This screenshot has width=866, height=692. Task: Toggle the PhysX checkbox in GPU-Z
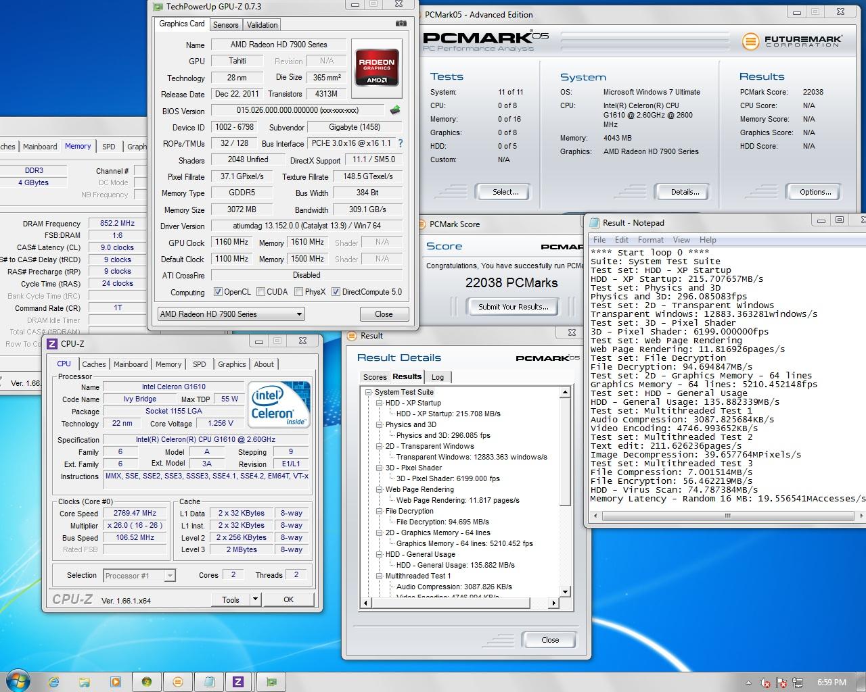tap(298, 292)
